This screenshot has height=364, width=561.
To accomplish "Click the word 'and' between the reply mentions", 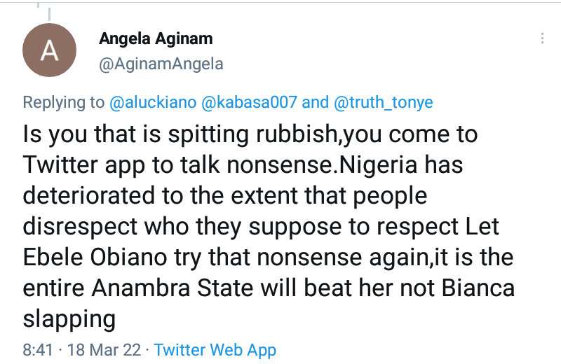I will pos(315,102).
